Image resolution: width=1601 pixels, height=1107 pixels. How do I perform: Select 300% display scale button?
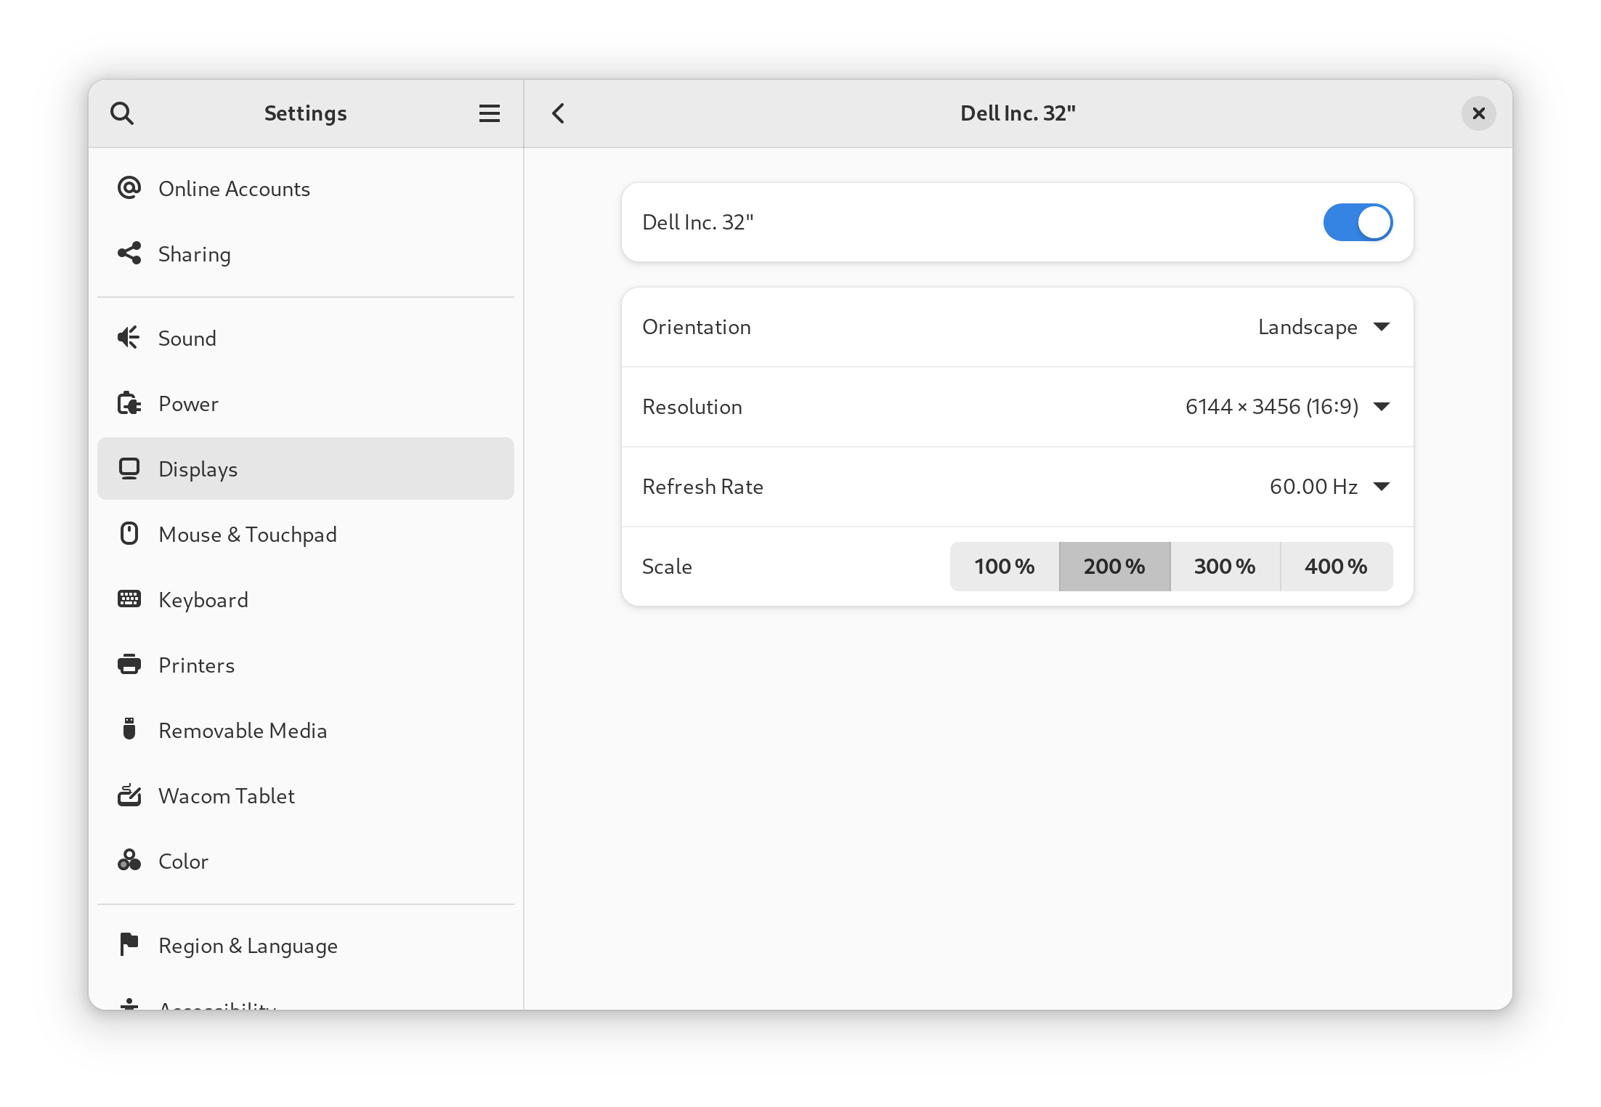1225,566
